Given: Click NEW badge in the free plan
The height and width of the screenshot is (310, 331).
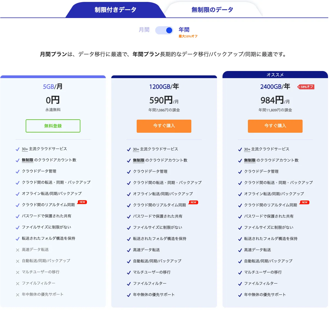Looking at the screenshot, I should (82, 202).
